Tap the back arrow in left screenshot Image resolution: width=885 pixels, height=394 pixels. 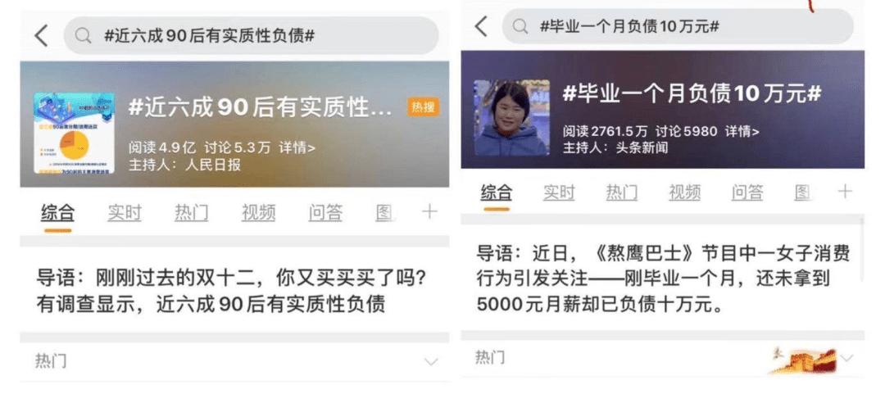(x=41, y=36)
